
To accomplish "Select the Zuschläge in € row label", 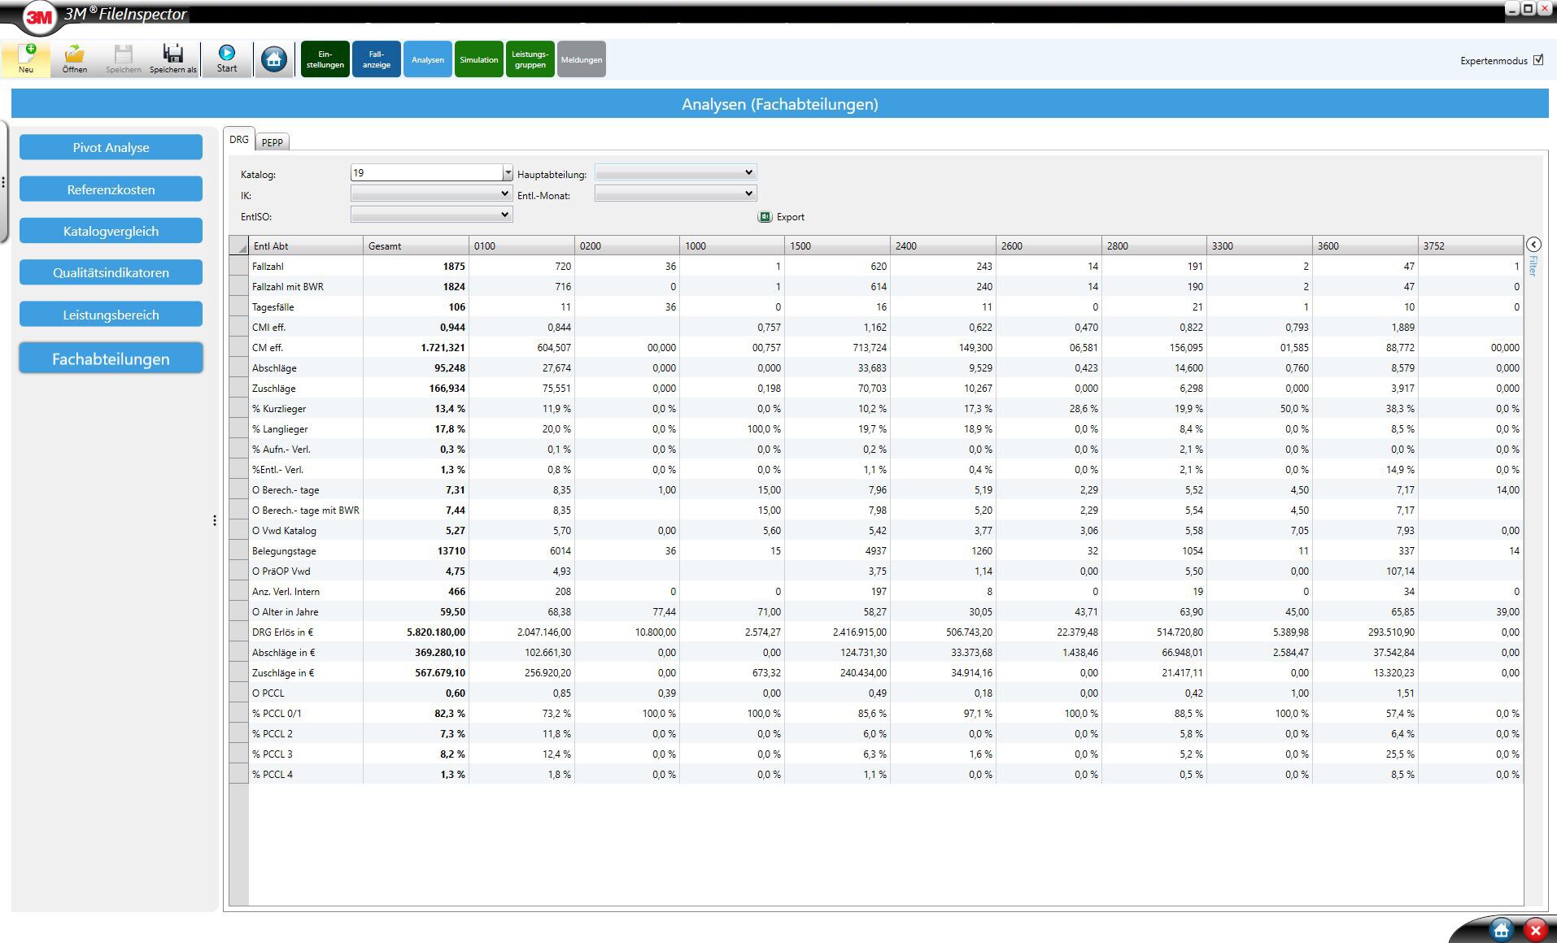I will 283,672.
